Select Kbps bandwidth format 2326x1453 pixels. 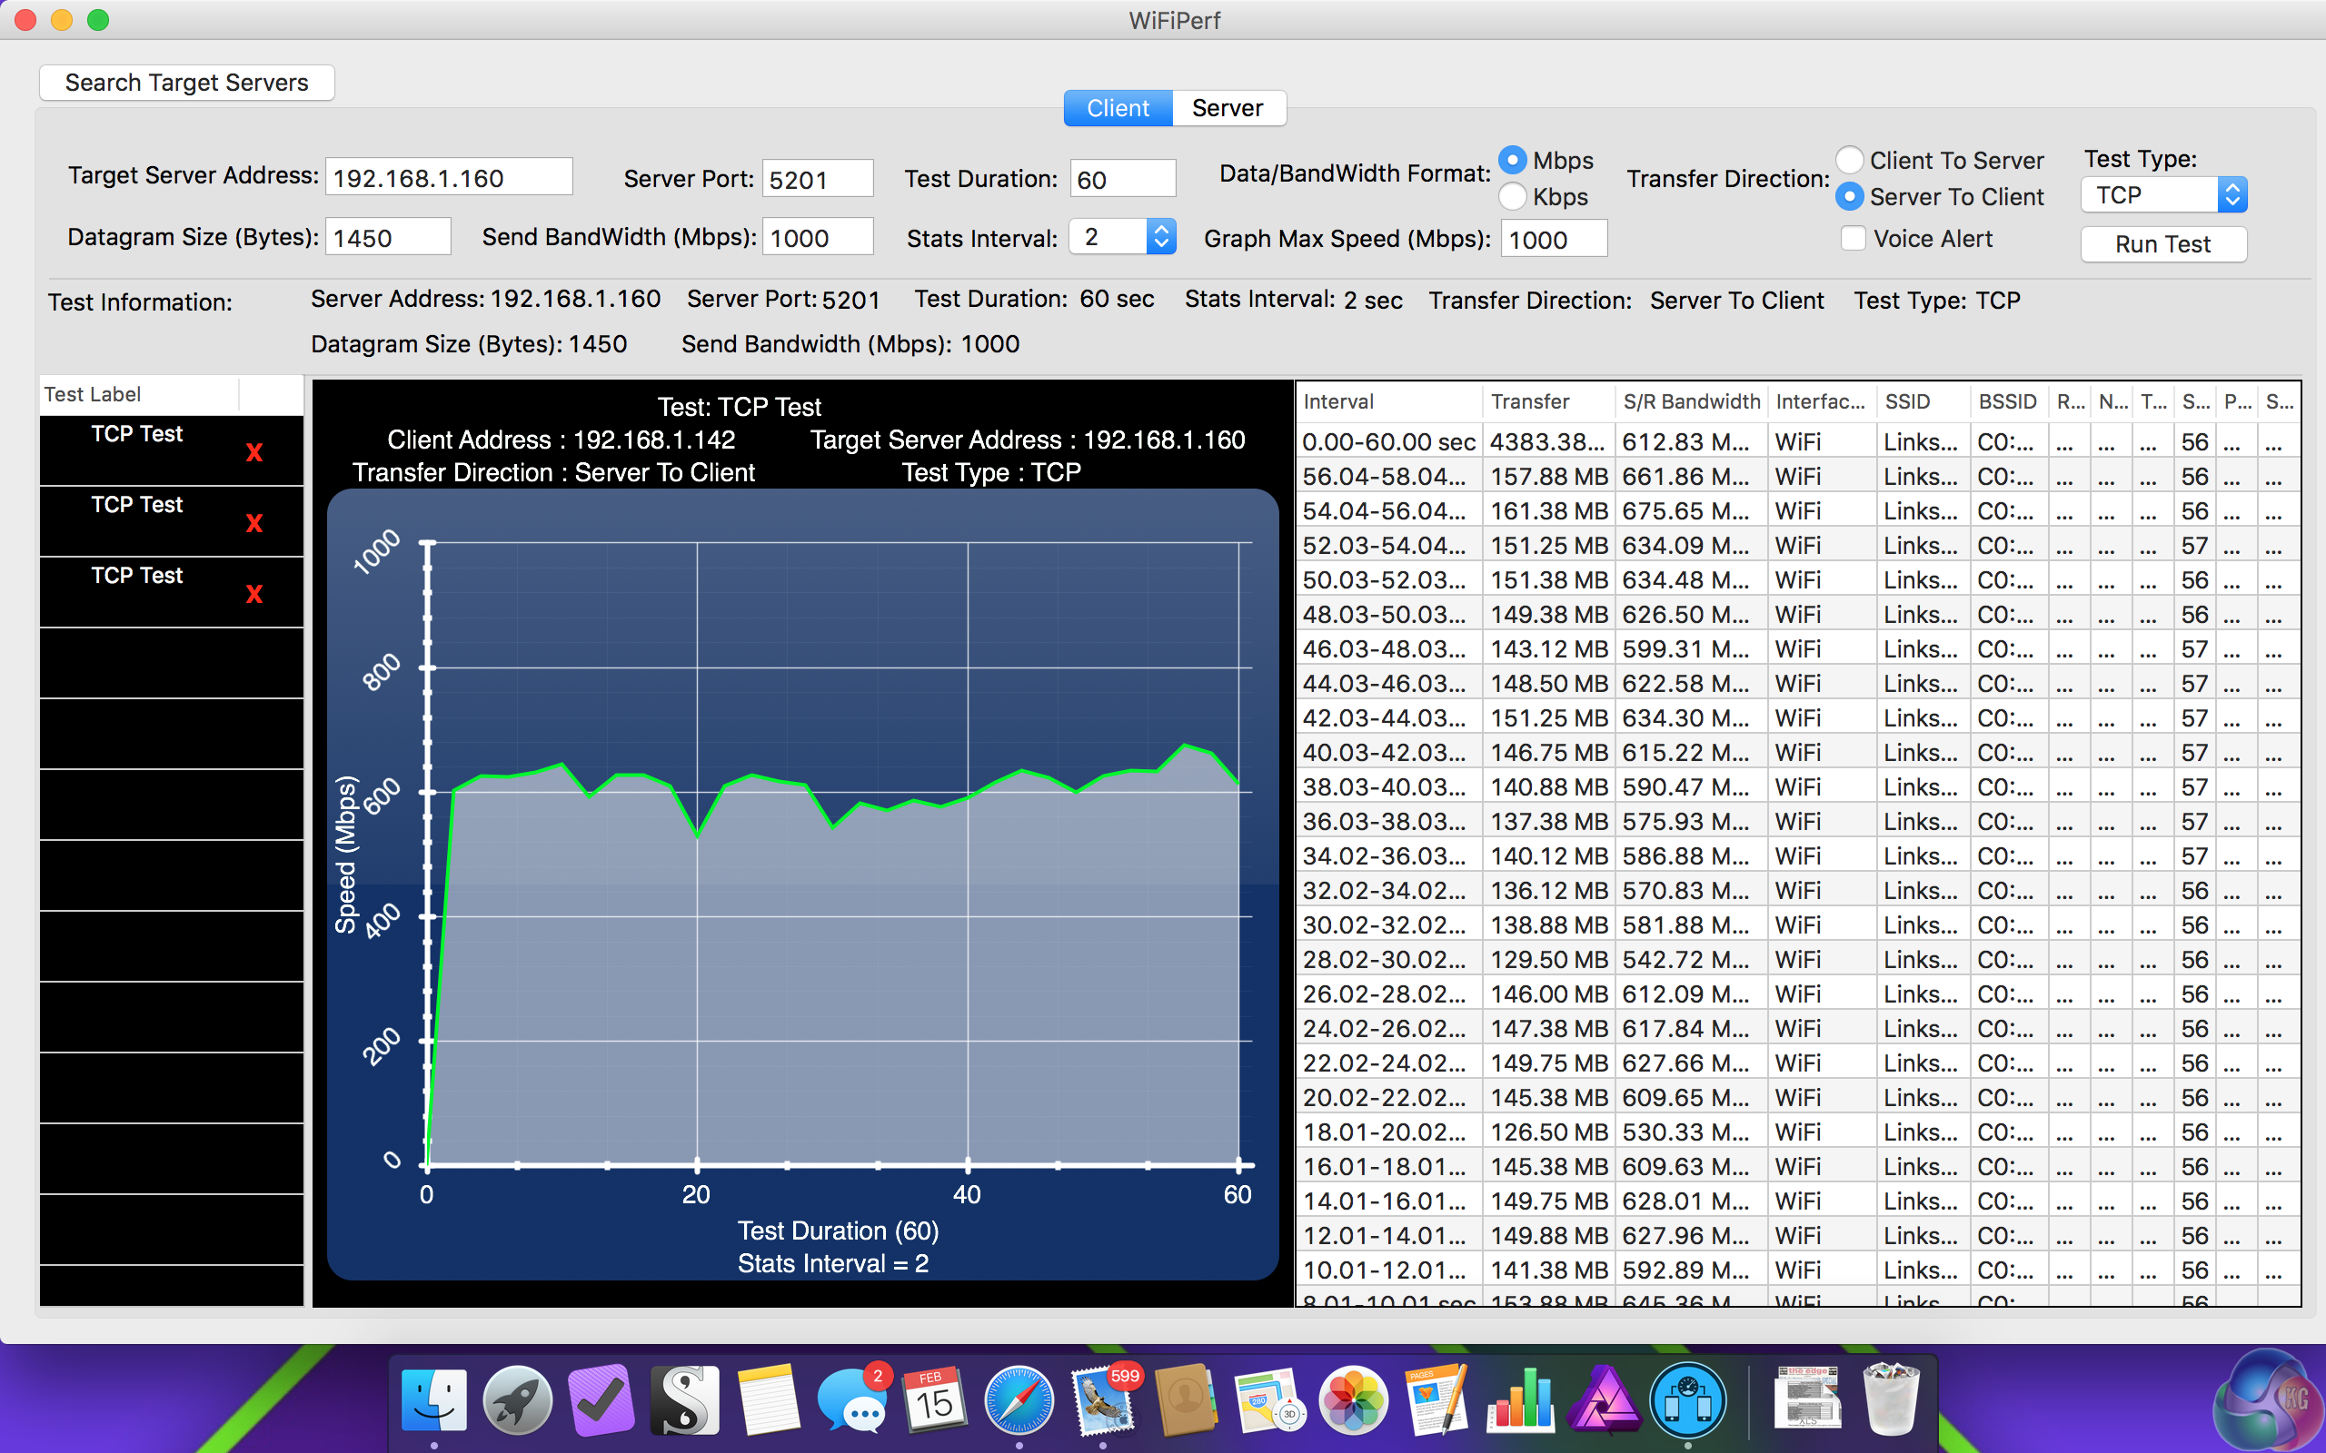coord(1513,196)
